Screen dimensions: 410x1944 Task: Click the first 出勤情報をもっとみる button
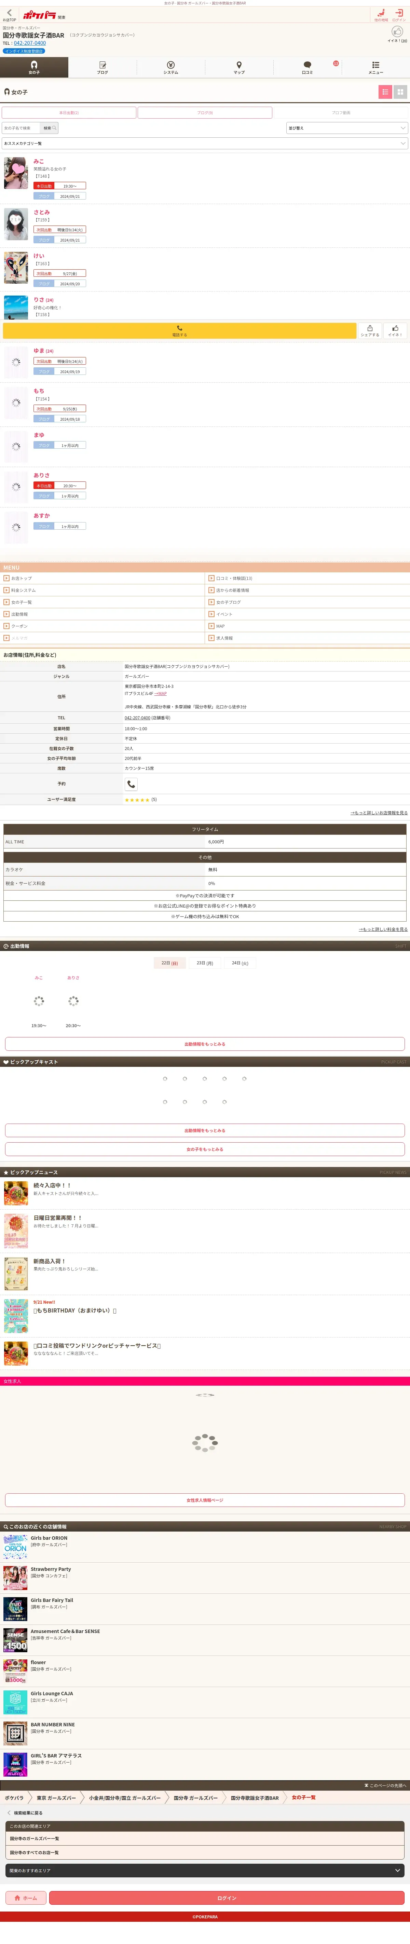point(205,1044)
